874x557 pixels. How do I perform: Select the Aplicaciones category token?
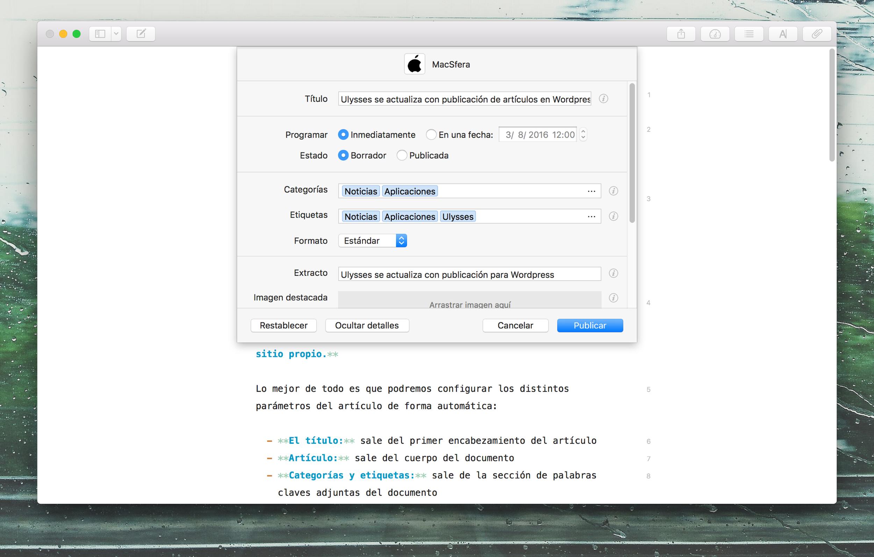click(410, 191)
